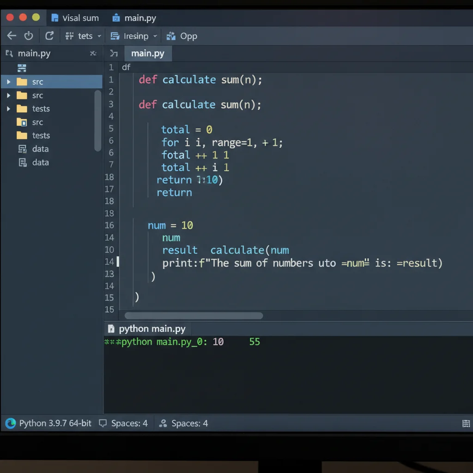Select main.py editor tab

click(x=148, y=54)
